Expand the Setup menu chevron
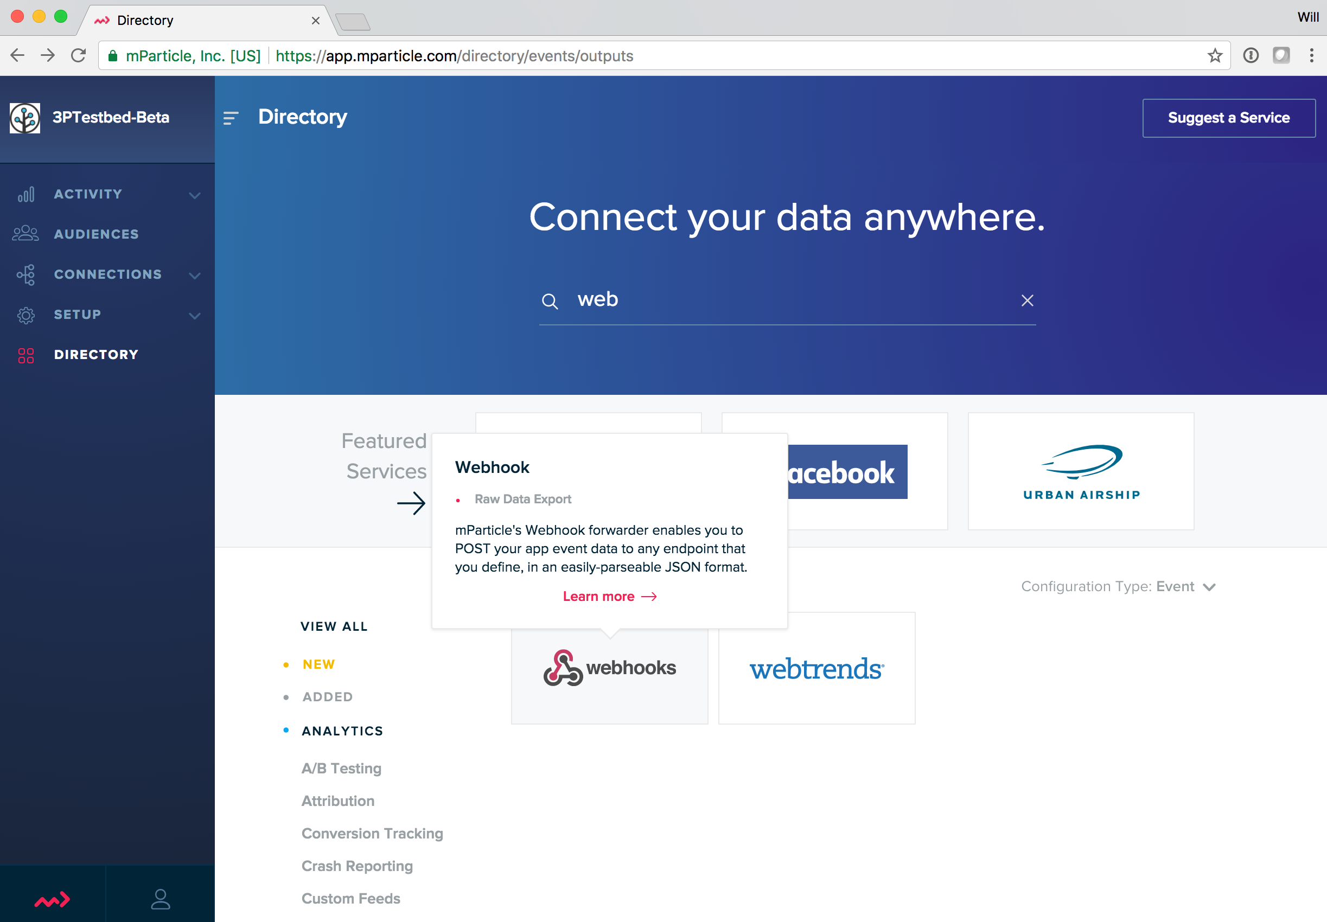 195,316
